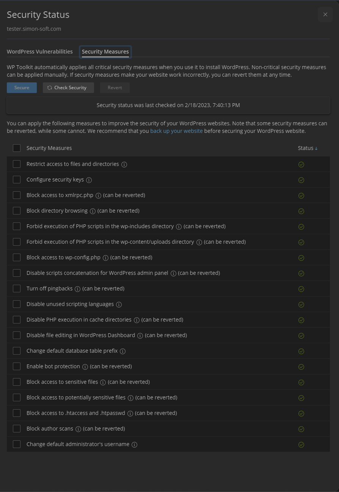This screenshot has height=492, width=339.
Task: Tick Block access to xmlrpc.php checkbox
Action: click(17, 195)
